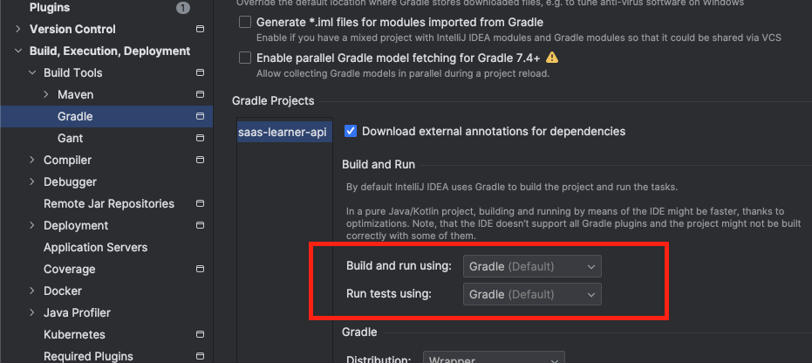Select Gradle settings page
Screen dimensions: 812x363
(x=106, y=117)
